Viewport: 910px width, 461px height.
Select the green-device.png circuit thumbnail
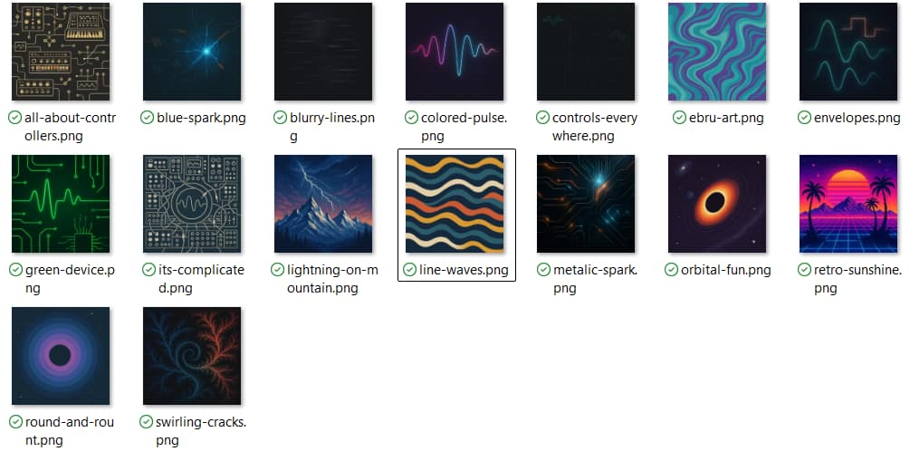click(x=61, y=203)
